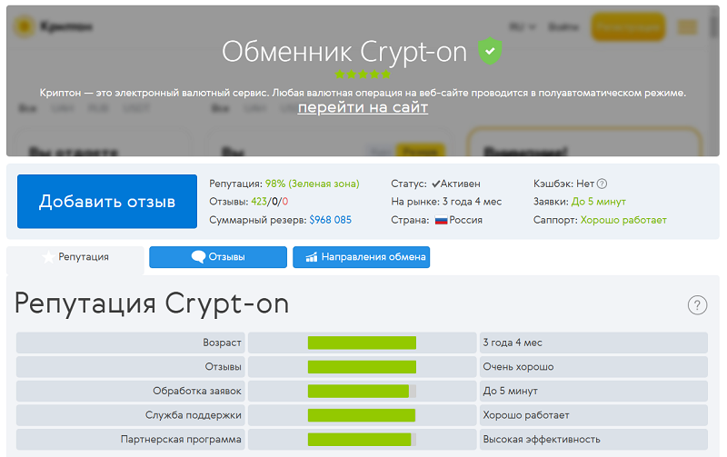The width and height of the screenshot is (727, 457).
Task: Click the Добавить отзыв button
Action: coord(107,201)
